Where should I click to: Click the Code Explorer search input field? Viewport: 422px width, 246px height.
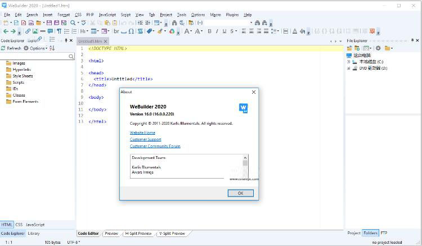coord(35,56)
